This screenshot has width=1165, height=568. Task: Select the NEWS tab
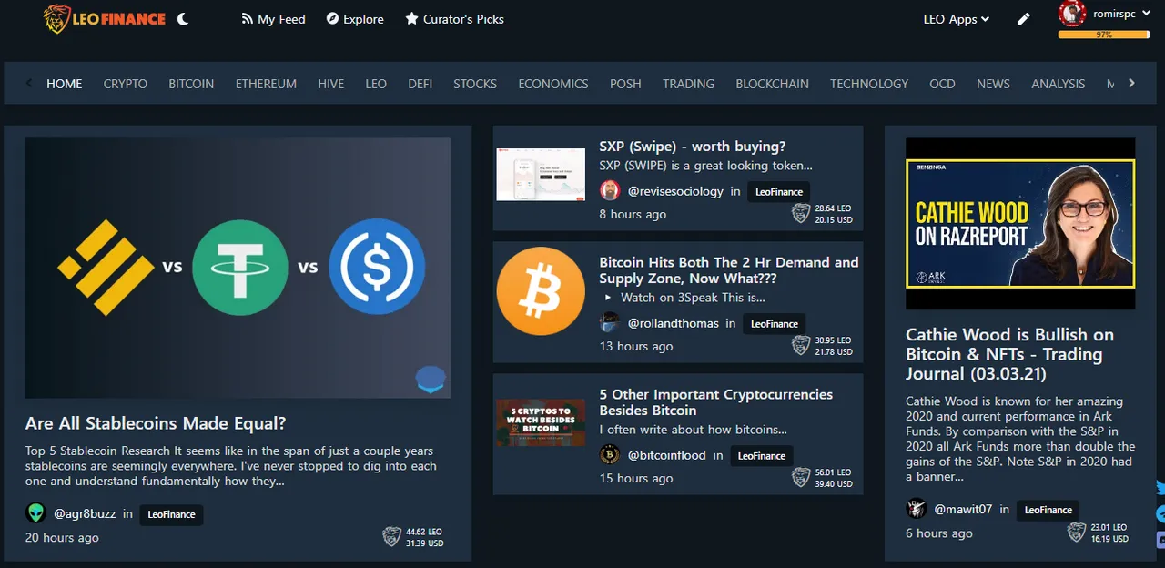993,84
